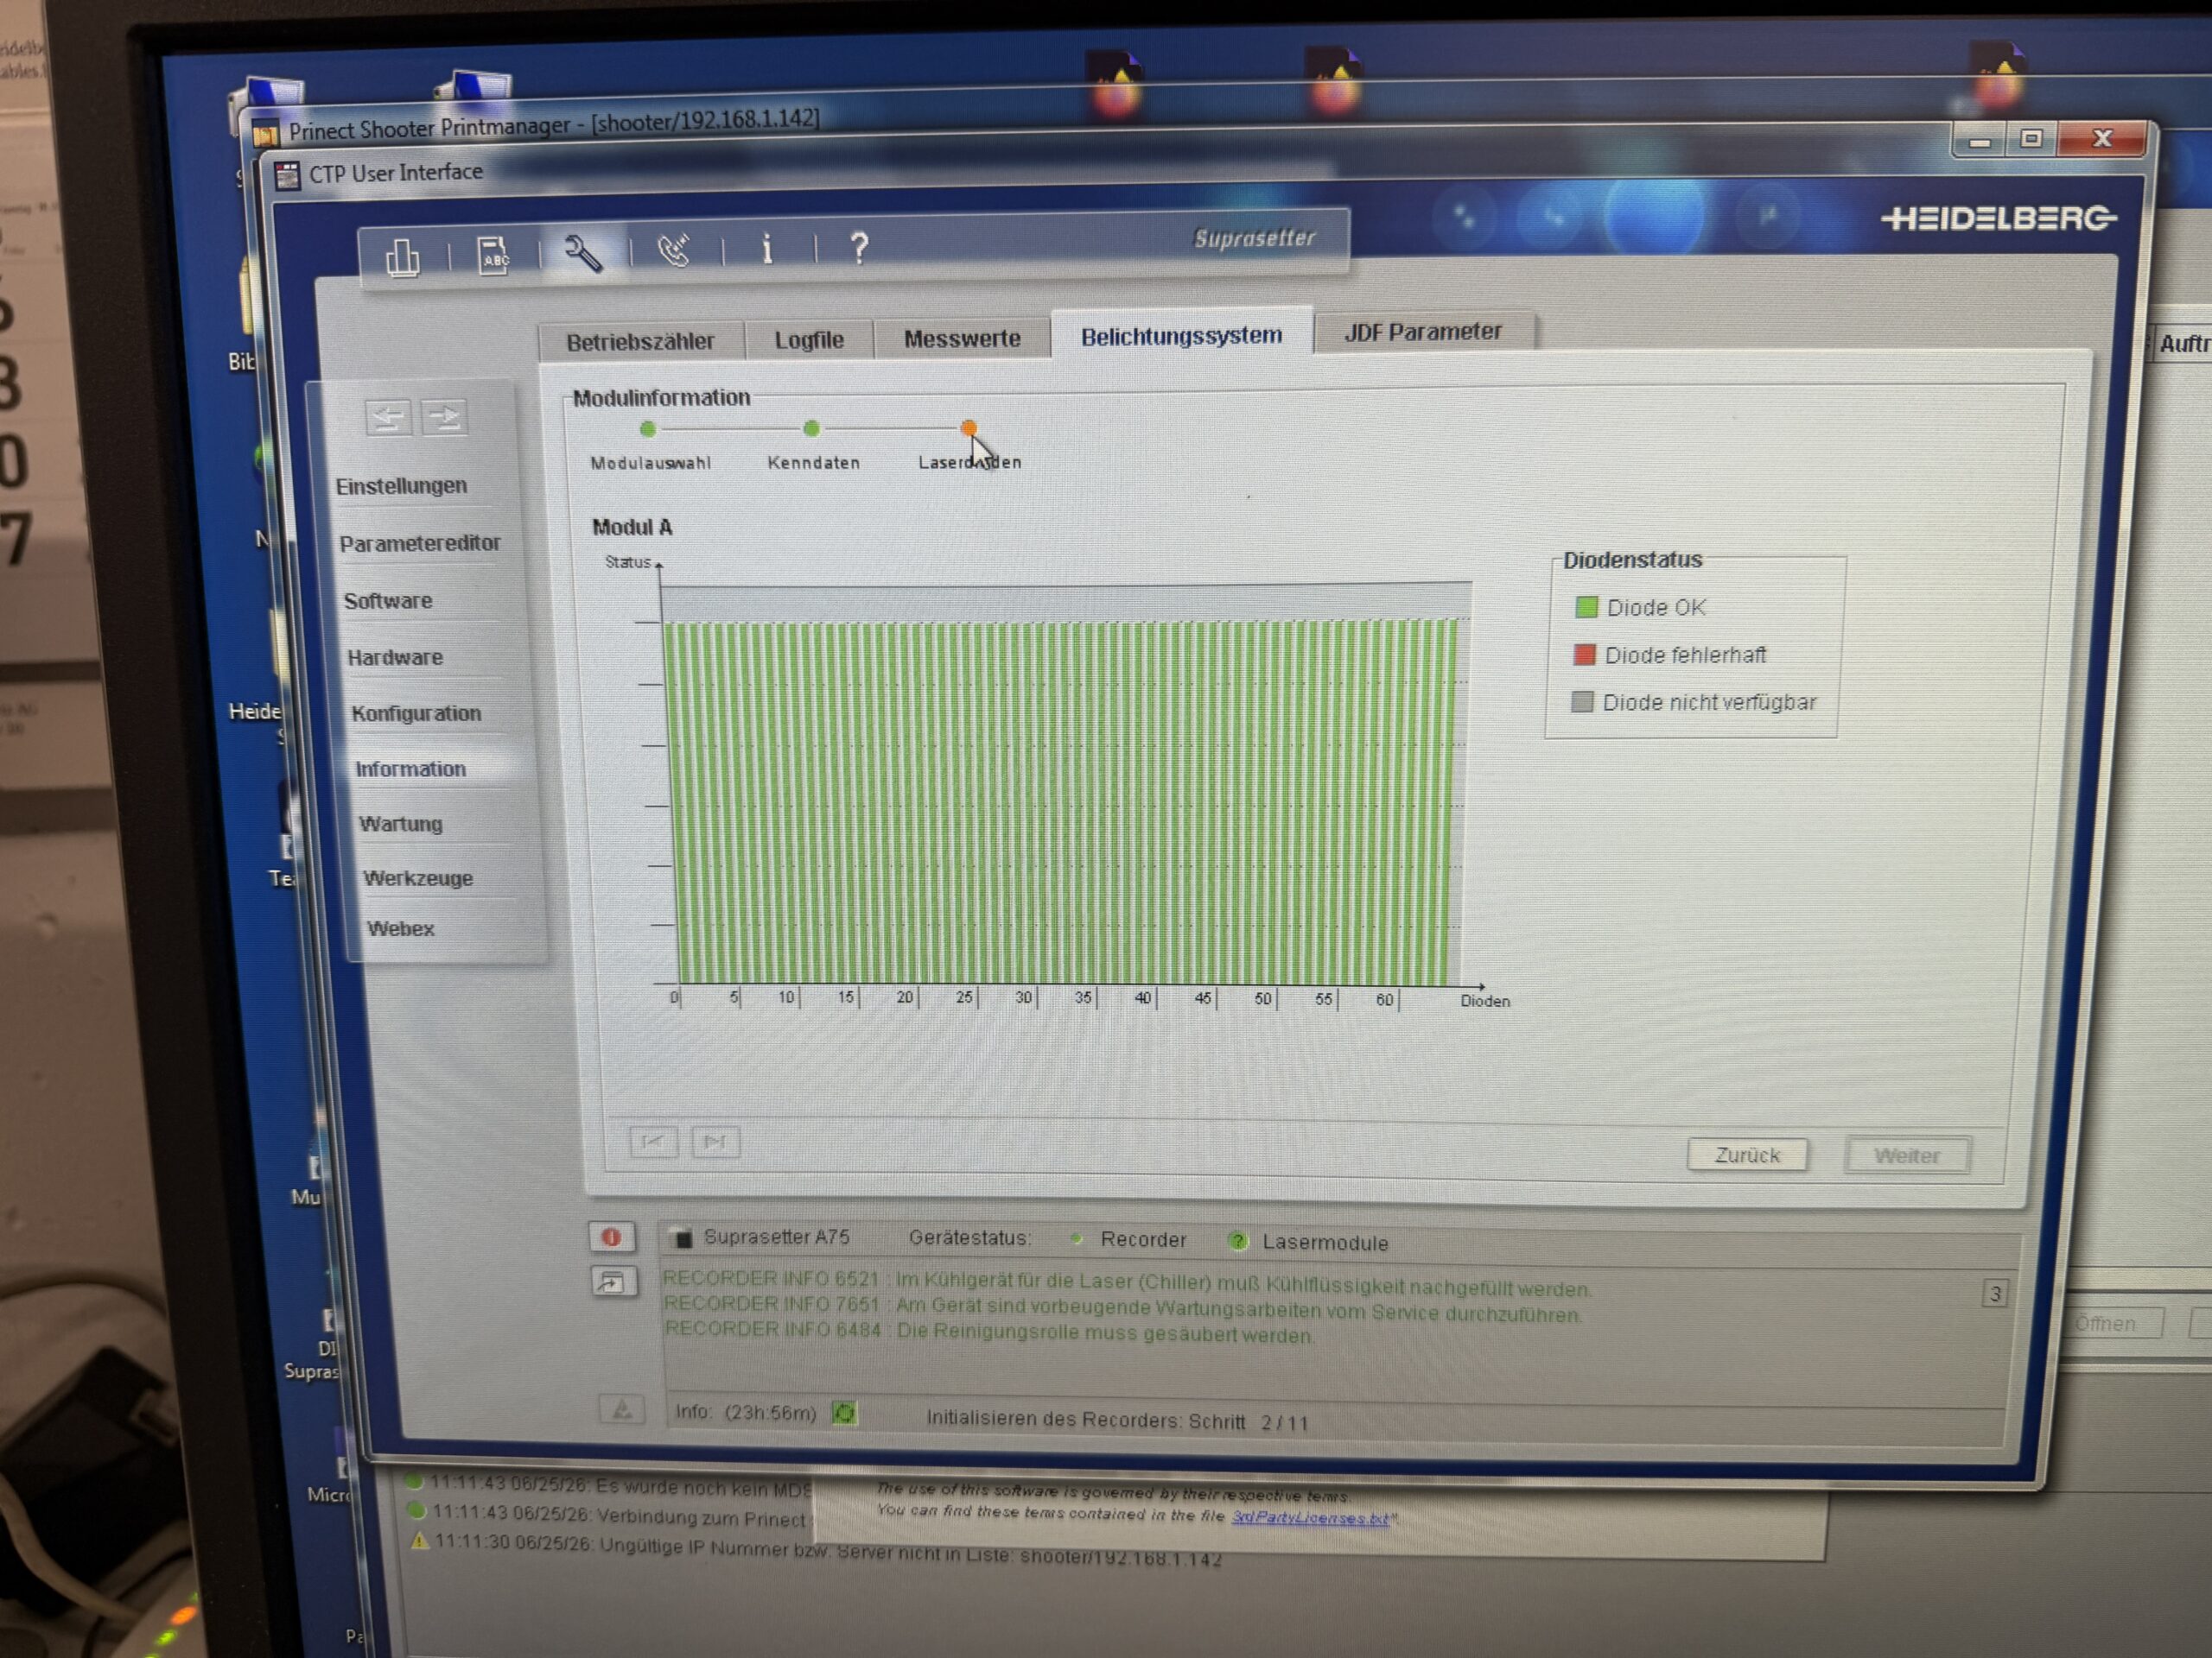Select the RECORDER INFO 6521 chiller message
The height and width of the screenshot is (1658, 2212).
1126,1283
